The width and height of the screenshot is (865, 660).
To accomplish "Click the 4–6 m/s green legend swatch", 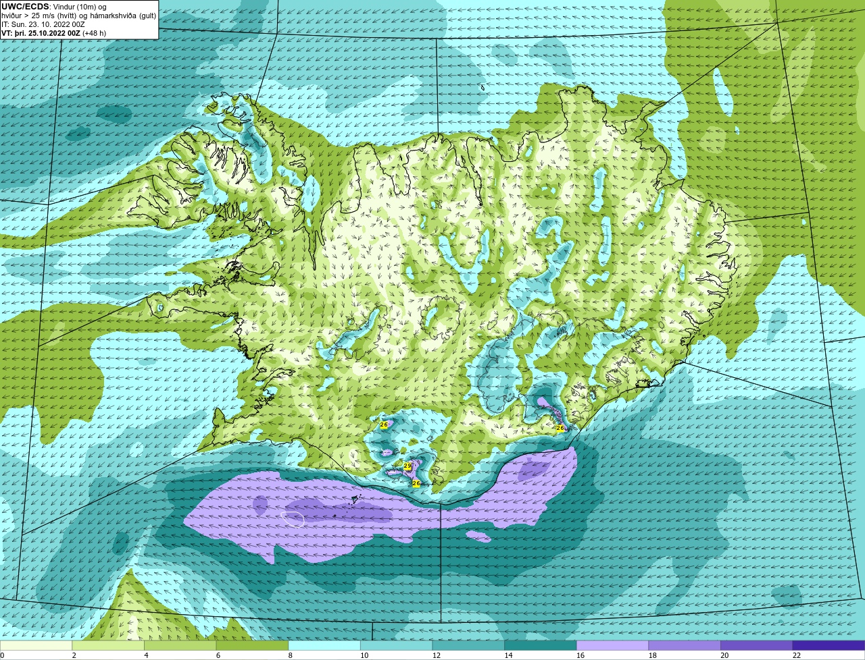I will 180,645.
